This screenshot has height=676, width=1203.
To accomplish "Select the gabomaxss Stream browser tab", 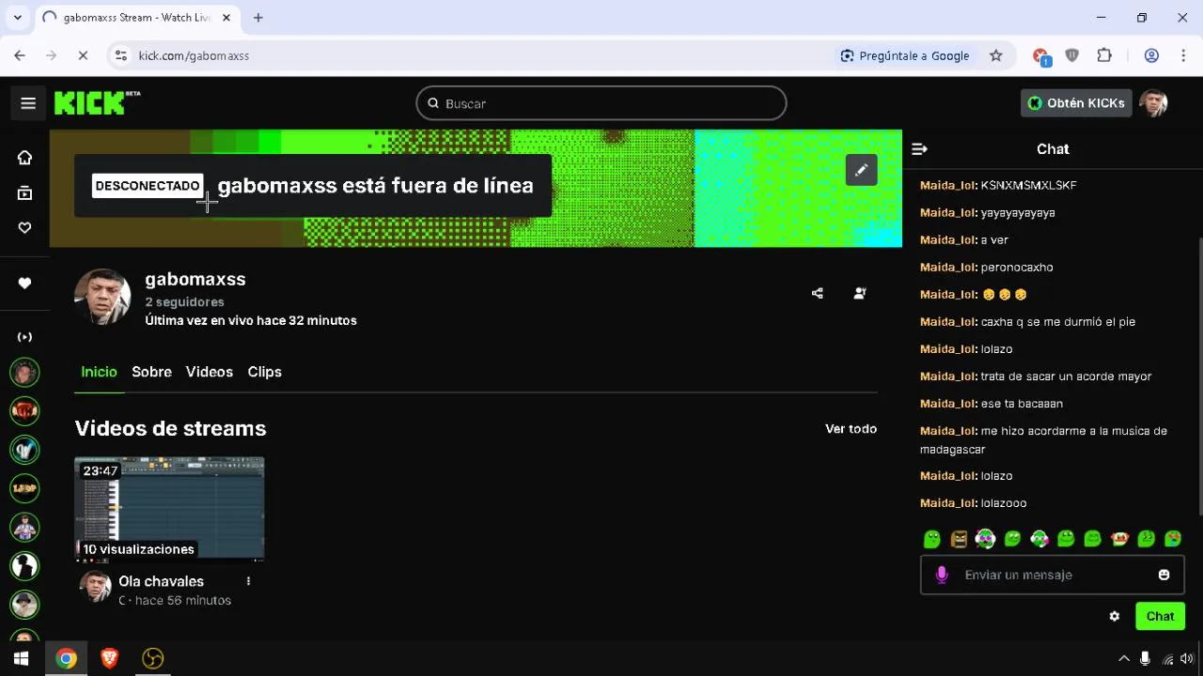I will click(137, 18).
